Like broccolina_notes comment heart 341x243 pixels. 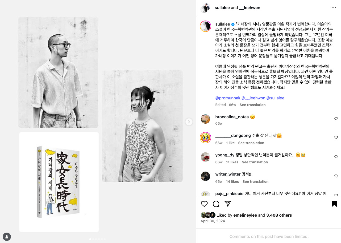336,119
